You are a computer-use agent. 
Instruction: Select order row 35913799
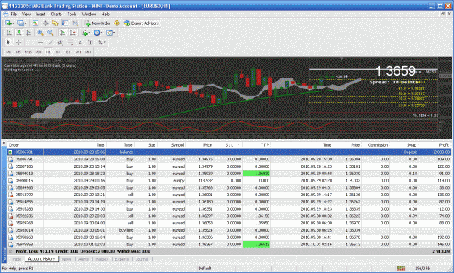229,195
